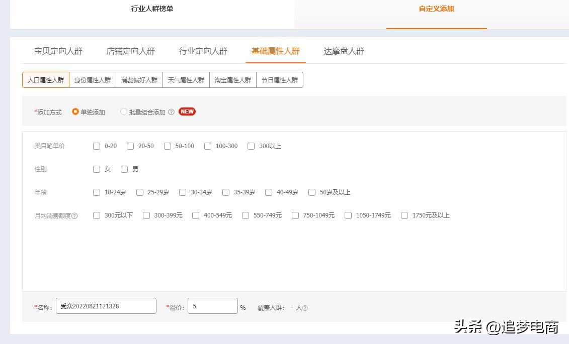Enable the 18-24岁 age checkbox
The height and width of the screenshot is (344, 569).
97,192
